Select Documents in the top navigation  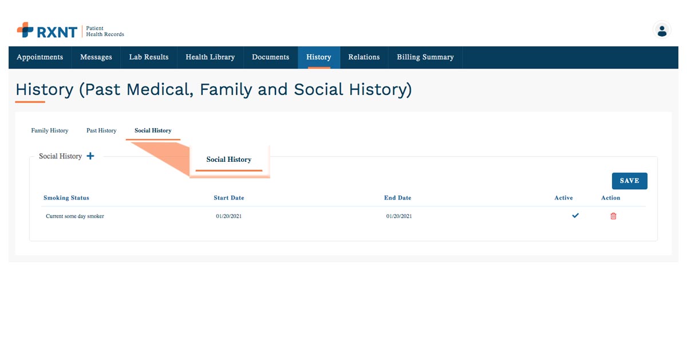pyautogui.click(x=271, y=57)
